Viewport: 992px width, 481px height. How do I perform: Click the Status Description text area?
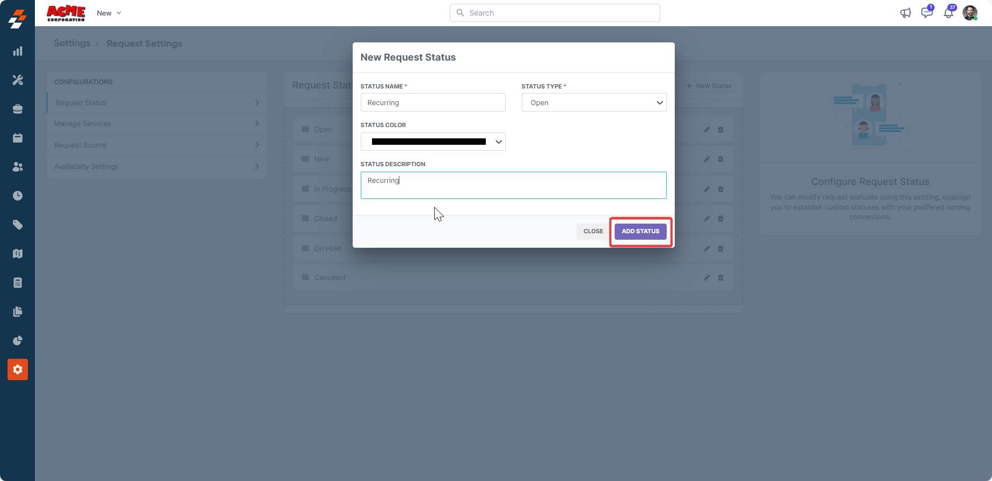click(513, 185)
